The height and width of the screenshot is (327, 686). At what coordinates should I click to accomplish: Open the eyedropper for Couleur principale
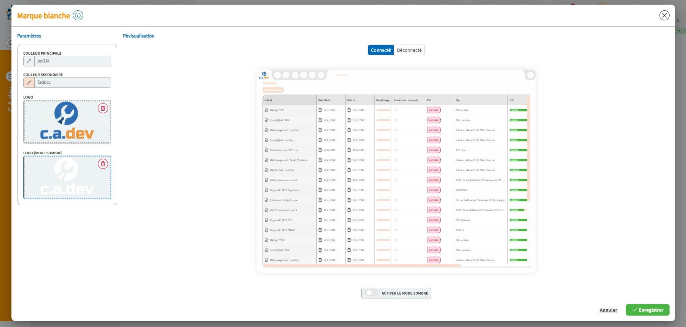29,61
